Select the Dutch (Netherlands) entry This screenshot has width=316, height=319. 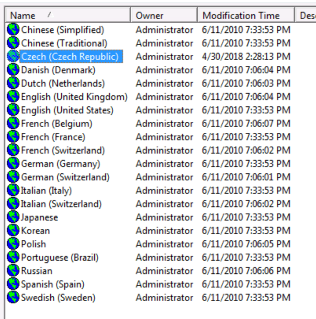(63, 83)
